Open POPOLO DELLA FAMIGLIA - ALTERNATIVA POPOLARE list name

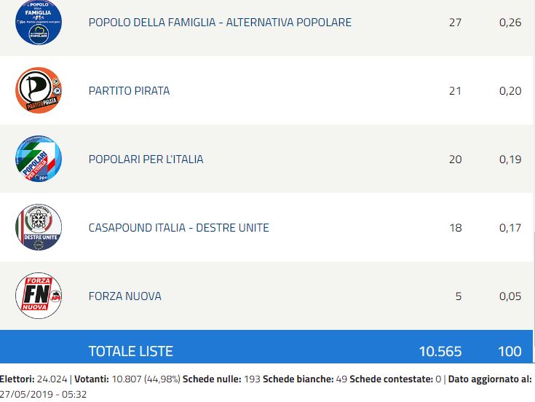[x=220, y=23]
